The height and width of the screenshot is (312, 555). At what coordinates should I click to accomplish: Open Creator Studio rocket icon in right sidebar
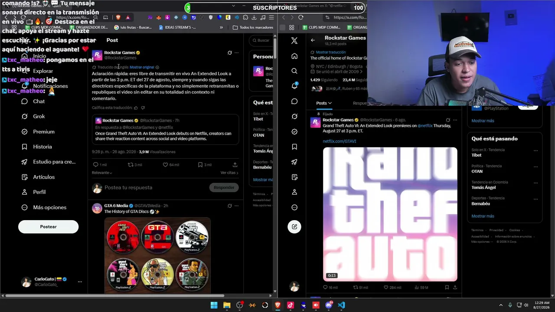[x=294, y=162]
